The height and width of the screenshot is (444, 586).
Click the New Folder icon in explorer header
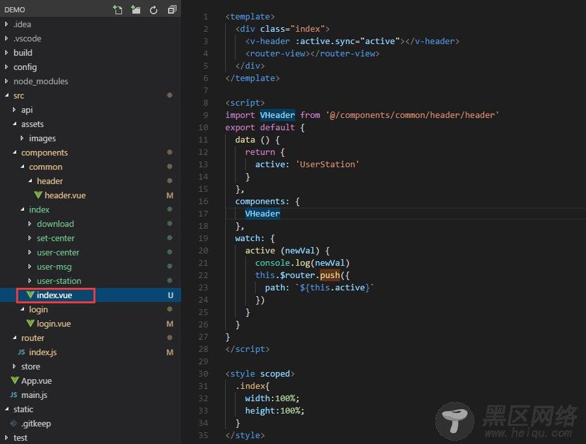[x=136, y=10]
